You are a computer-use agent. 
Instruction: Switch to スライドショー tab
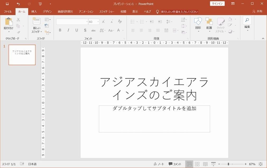tap(107, 12)
